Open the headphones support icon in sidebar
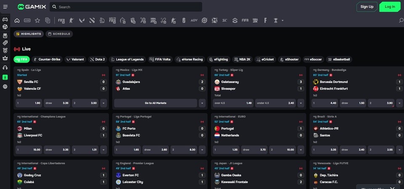 [x=5, y=67]
